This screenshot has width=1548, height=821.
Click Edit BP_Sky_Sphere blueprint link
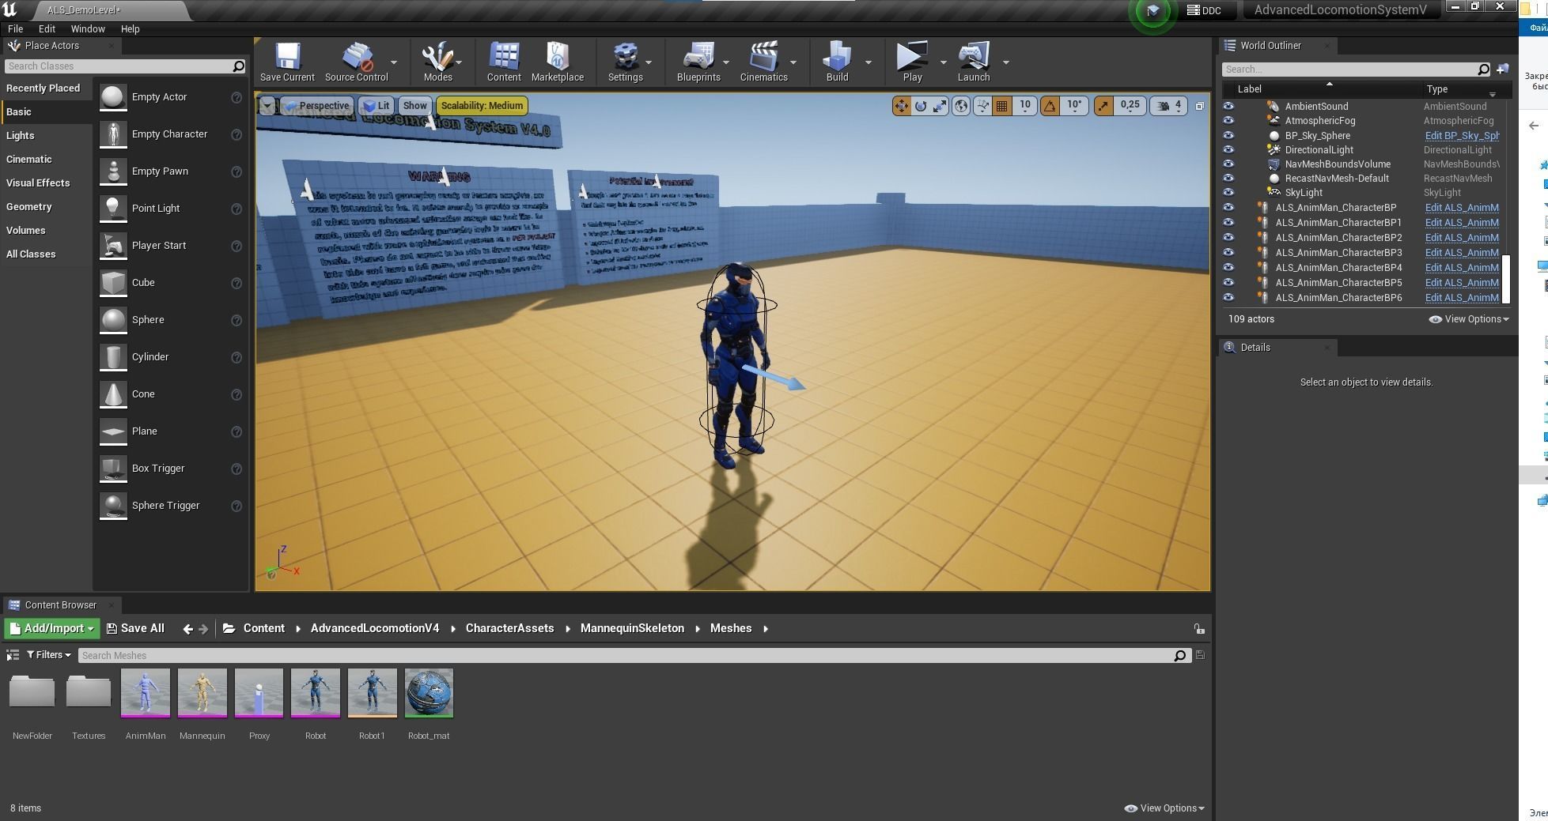[x=1462, y=136]
